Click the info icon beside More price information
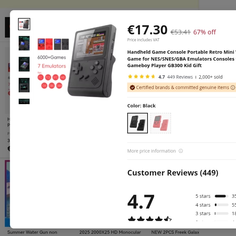This screenshot has width=236, height=236. [x=181, y=151]
